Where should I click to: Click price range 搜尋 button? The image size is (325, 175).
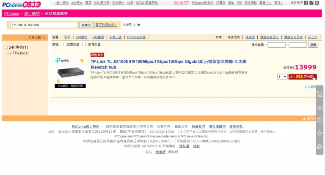tap(313, 45)
